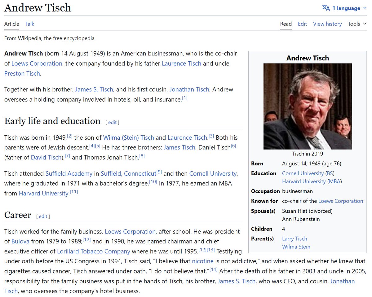This screenshot has width=372, height=297.
Task: Expand the Tools dropdown menu
Action: point(357,24)
